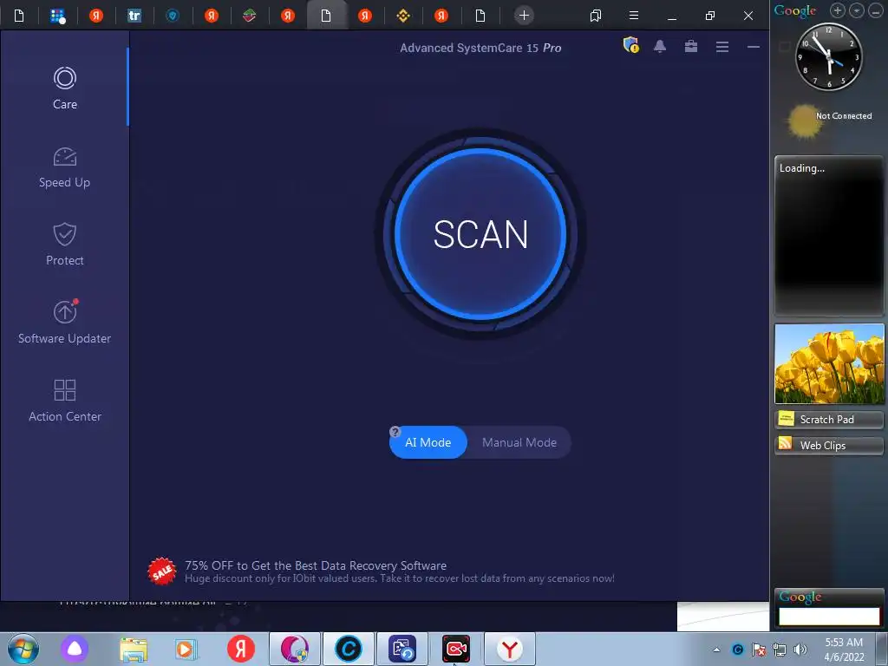Open network status tray icon
Screen dimensions: 888x666
click(x=780, y=650)
